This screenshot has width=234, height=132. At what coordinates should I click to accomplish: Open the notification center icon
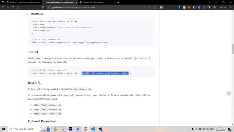pyautogui.click(x=229, y=129)
